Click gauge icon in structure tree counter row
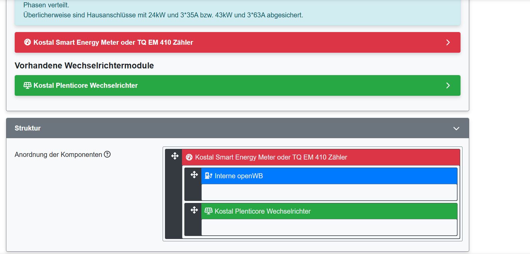530x254 pixels. (189, 157)
